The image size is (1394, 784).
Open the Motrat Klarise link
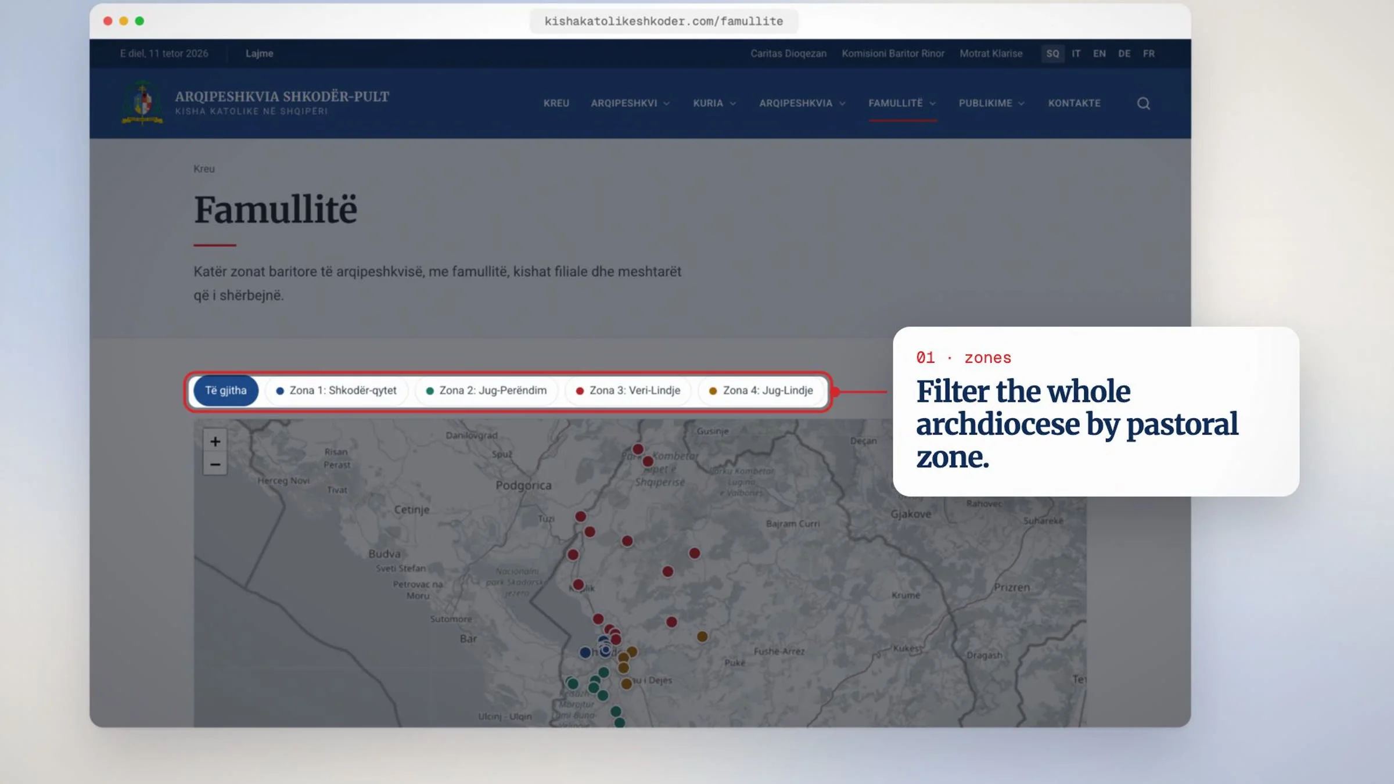[991, 53]
